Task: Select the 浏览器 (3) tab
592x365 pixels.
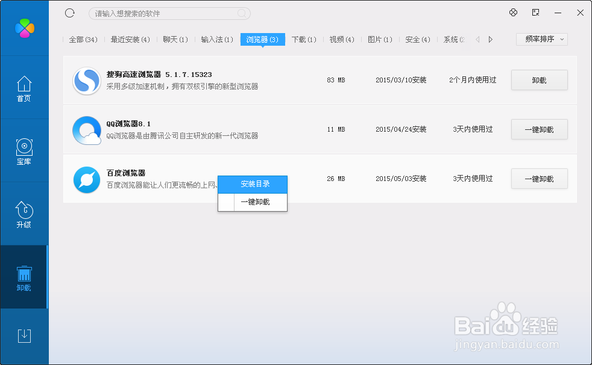Action: coord(262,40)
